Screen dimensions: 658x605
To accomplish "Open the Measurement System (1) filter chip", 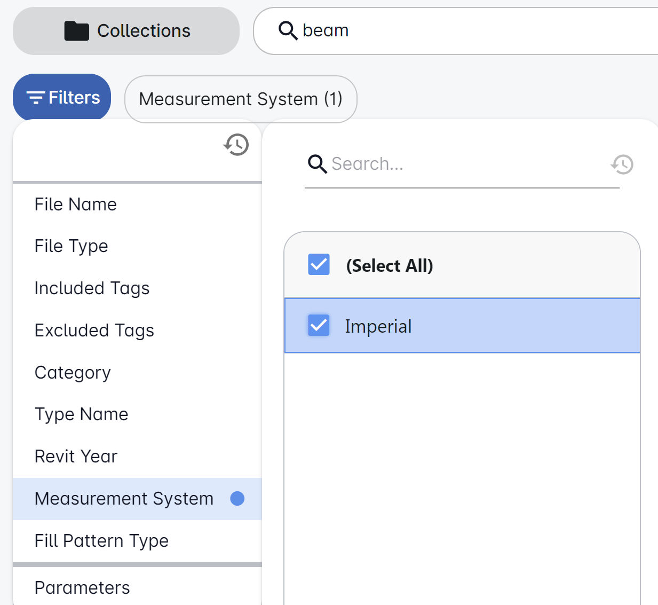I will coord(241,99).
